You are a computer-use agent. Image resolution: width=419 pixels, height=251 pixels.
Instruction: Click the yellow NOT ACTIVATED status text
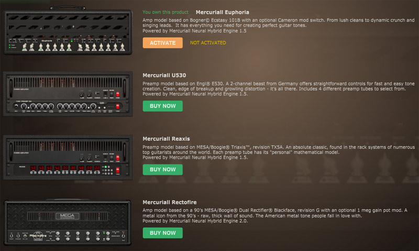[x=208, y=43]
